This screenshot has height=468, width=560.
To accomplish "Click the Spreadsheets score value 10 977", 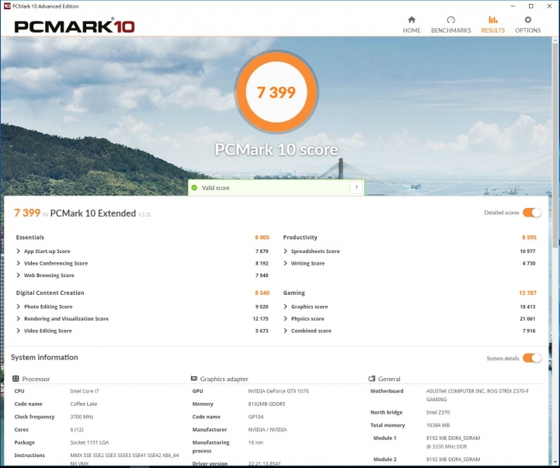I will click(527, 251).
